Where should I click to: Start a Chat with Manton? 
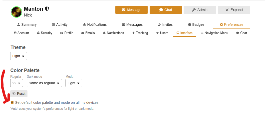coord(166,10)
